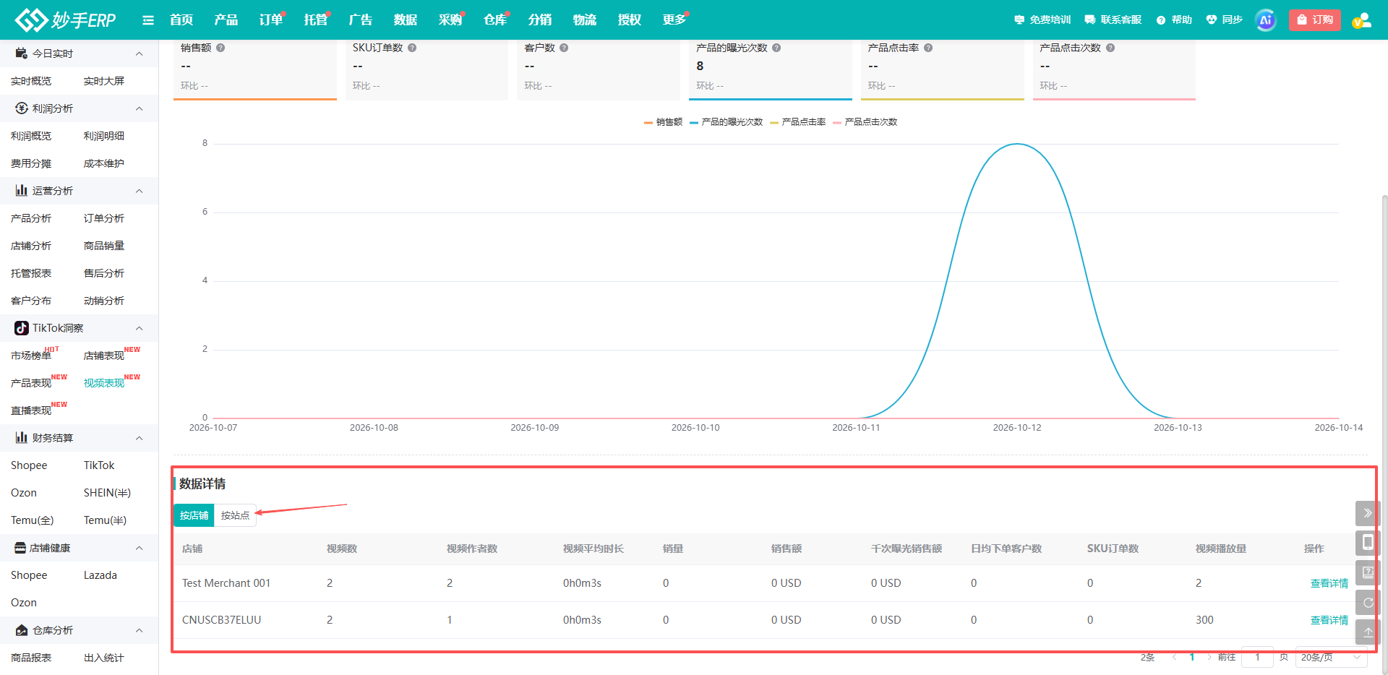This screenshot has height=675, width=1388.
Task: Click help icon next to 产品点击率
Action: (928, 48)
